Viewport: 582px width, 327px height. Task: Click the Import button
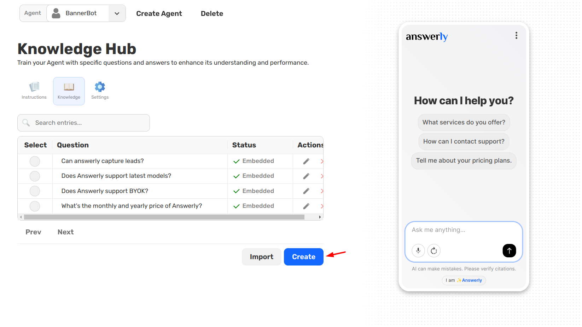(x=261, y=257)
